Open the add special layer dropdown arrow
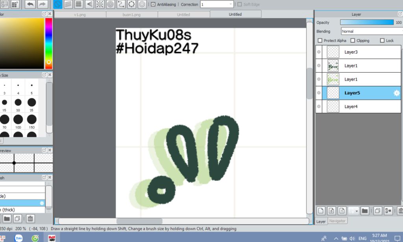This screenshot has height=242, width=403. 357,211
